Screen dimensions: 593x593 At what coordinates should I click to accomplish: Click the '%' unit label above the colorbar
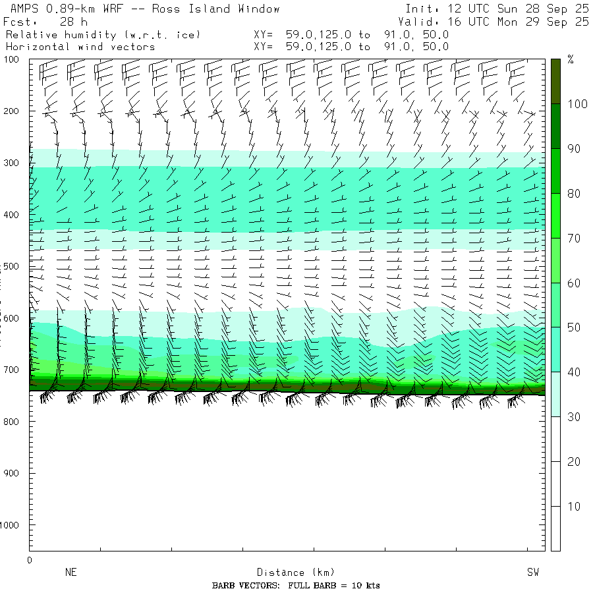pyautogui.click(x=571, y=59)
